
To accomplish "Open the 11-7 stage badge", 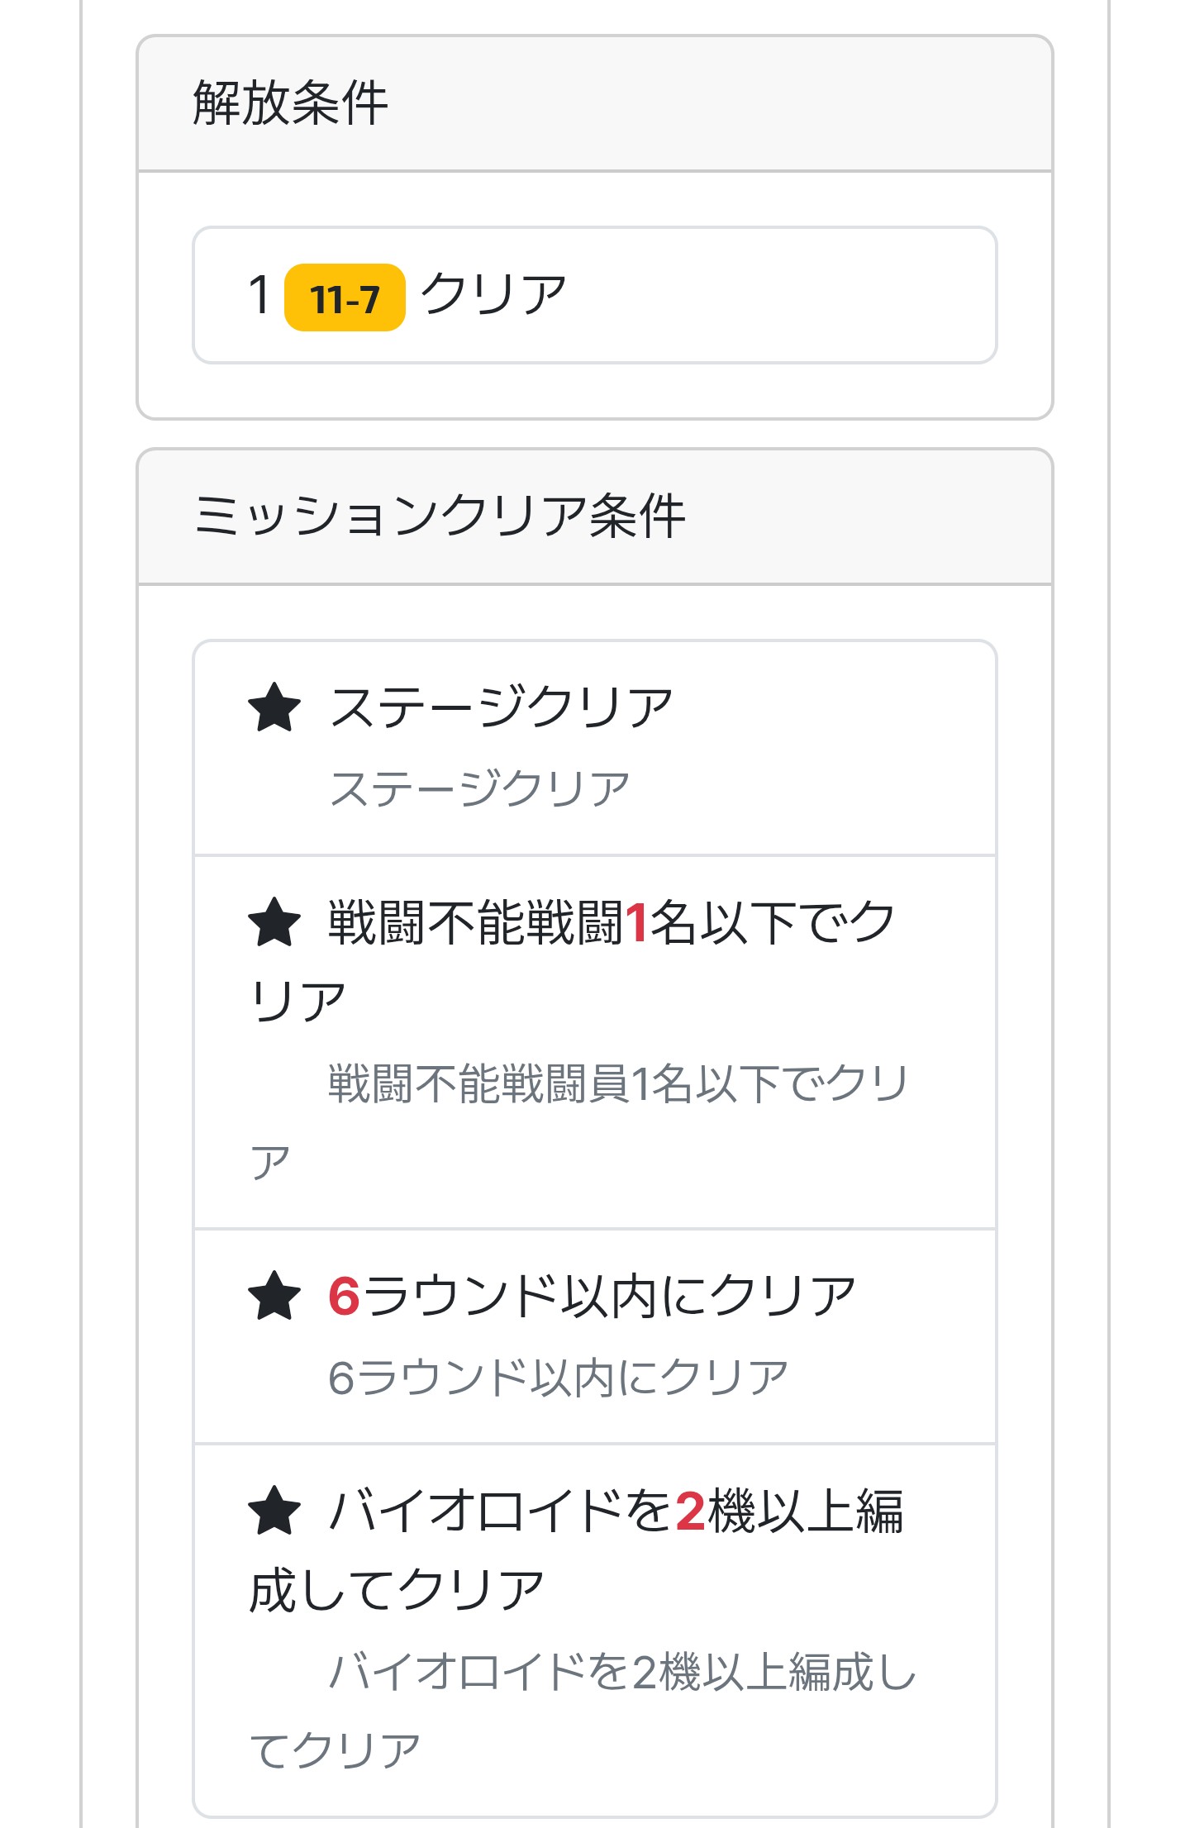I will click(x=345, y=298).
